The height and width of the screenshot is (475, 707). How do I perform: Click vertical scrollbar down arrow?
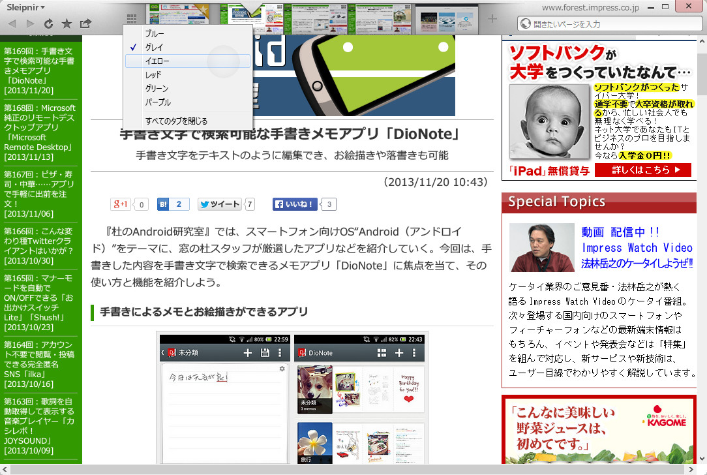coord(702,459)
